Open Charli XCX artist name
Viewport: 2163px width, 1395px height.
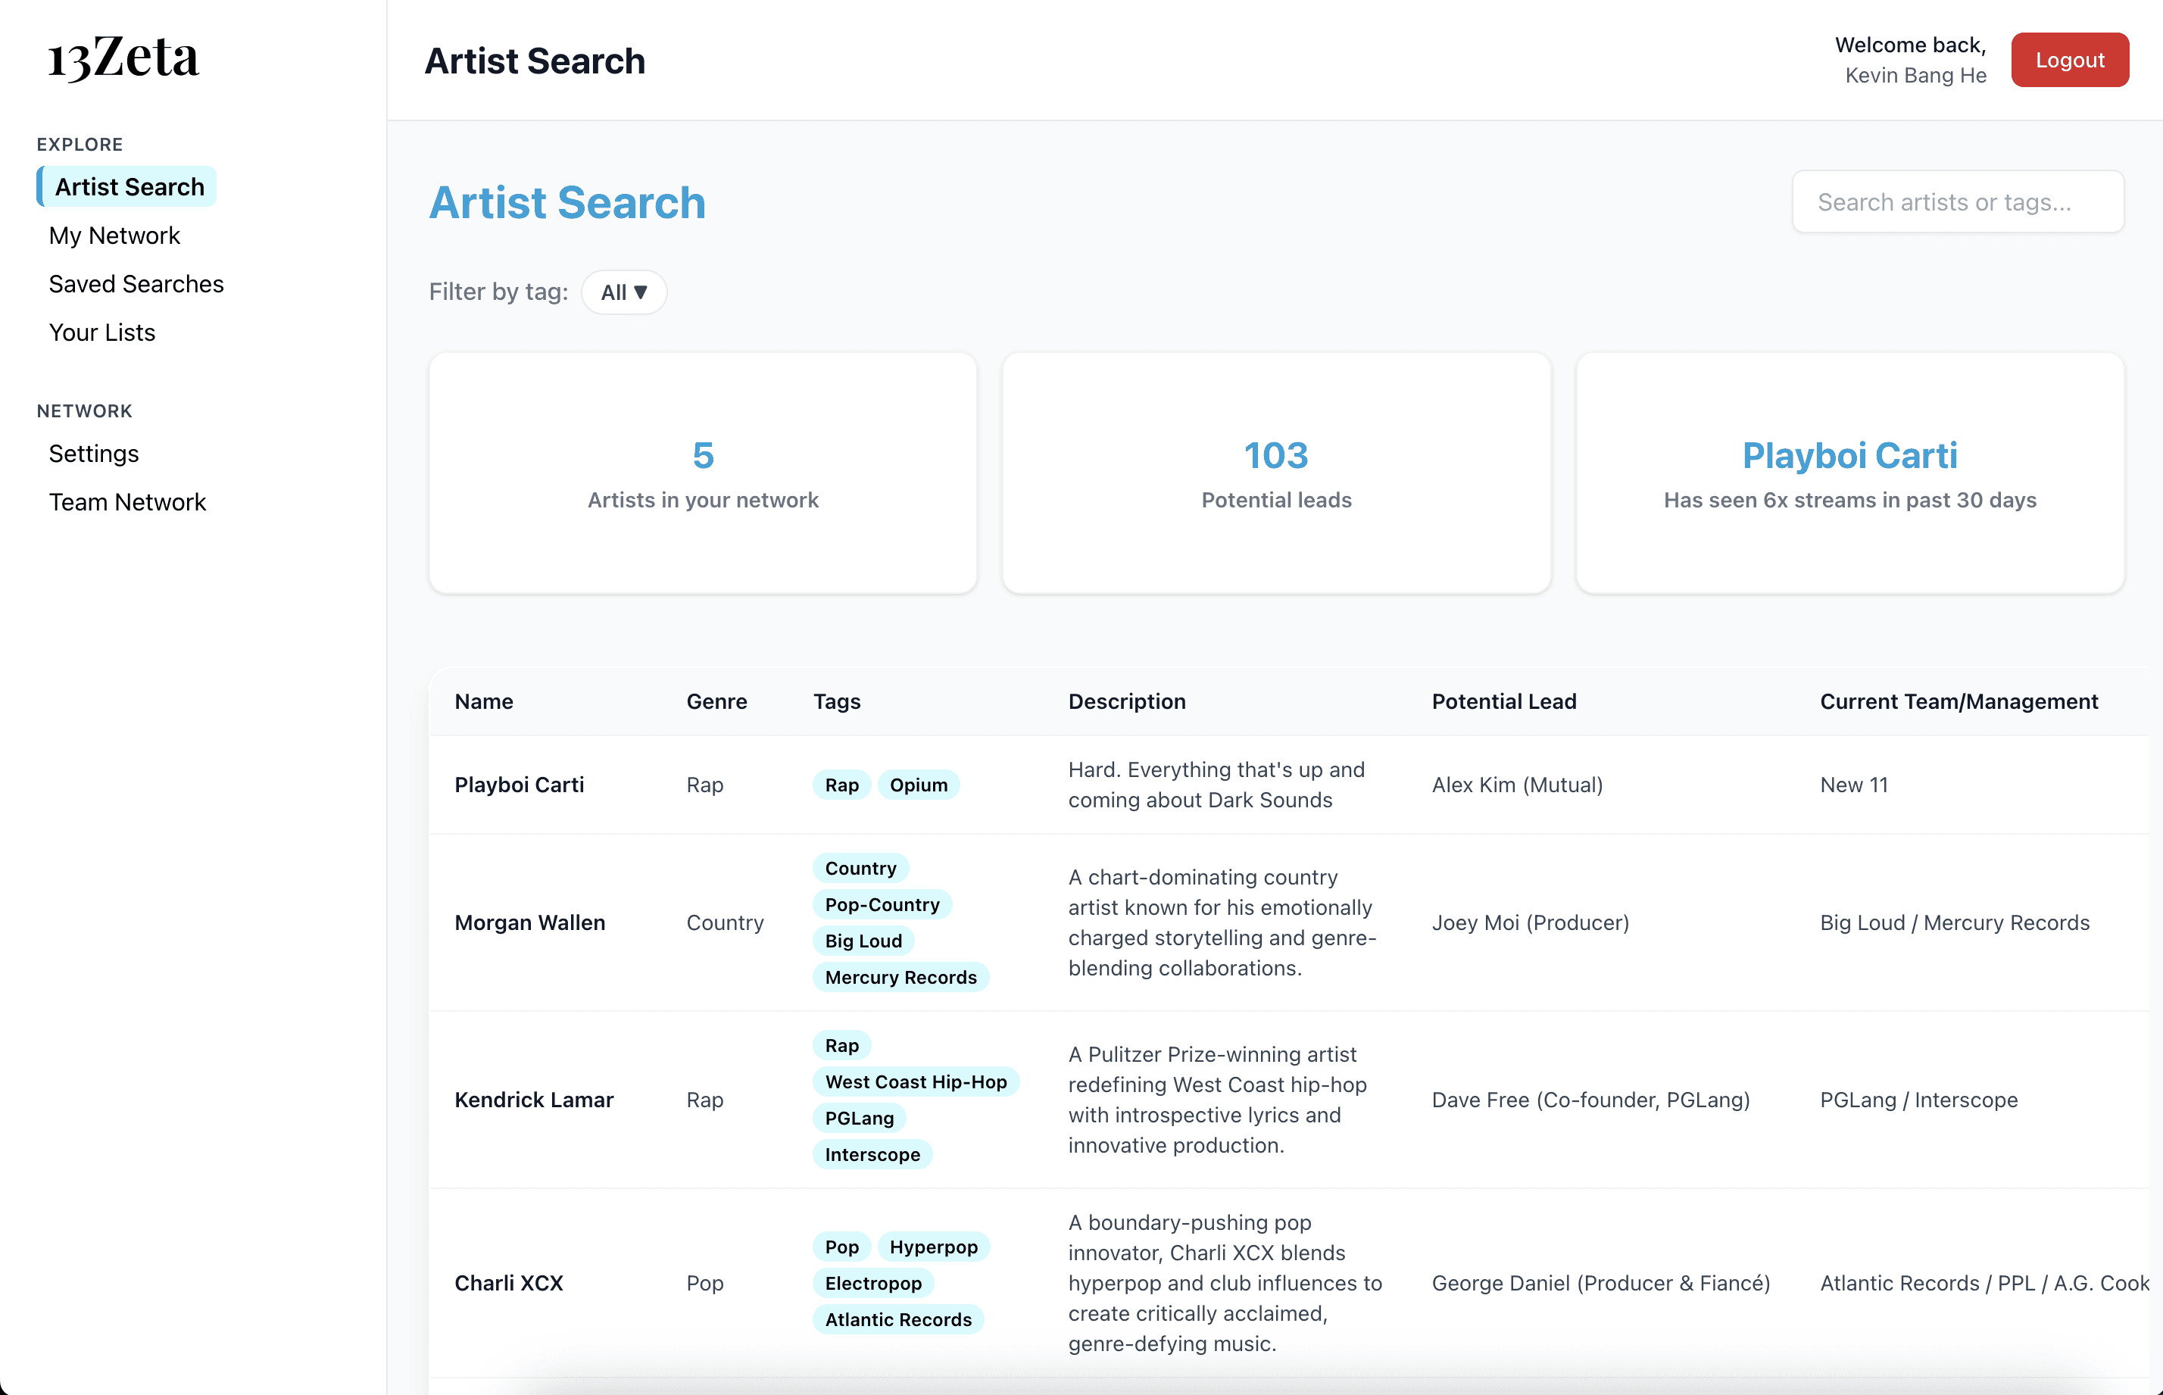pos(509,1283)
